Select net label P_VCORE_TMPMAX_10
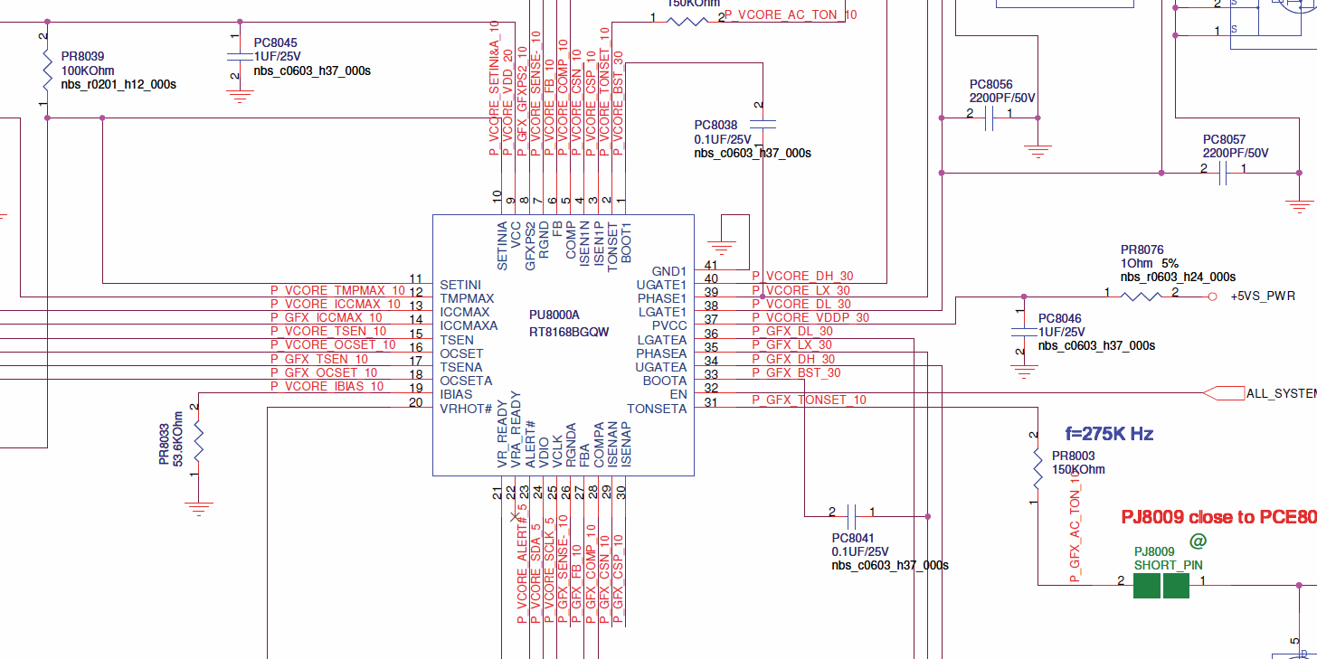 (338, 290)
